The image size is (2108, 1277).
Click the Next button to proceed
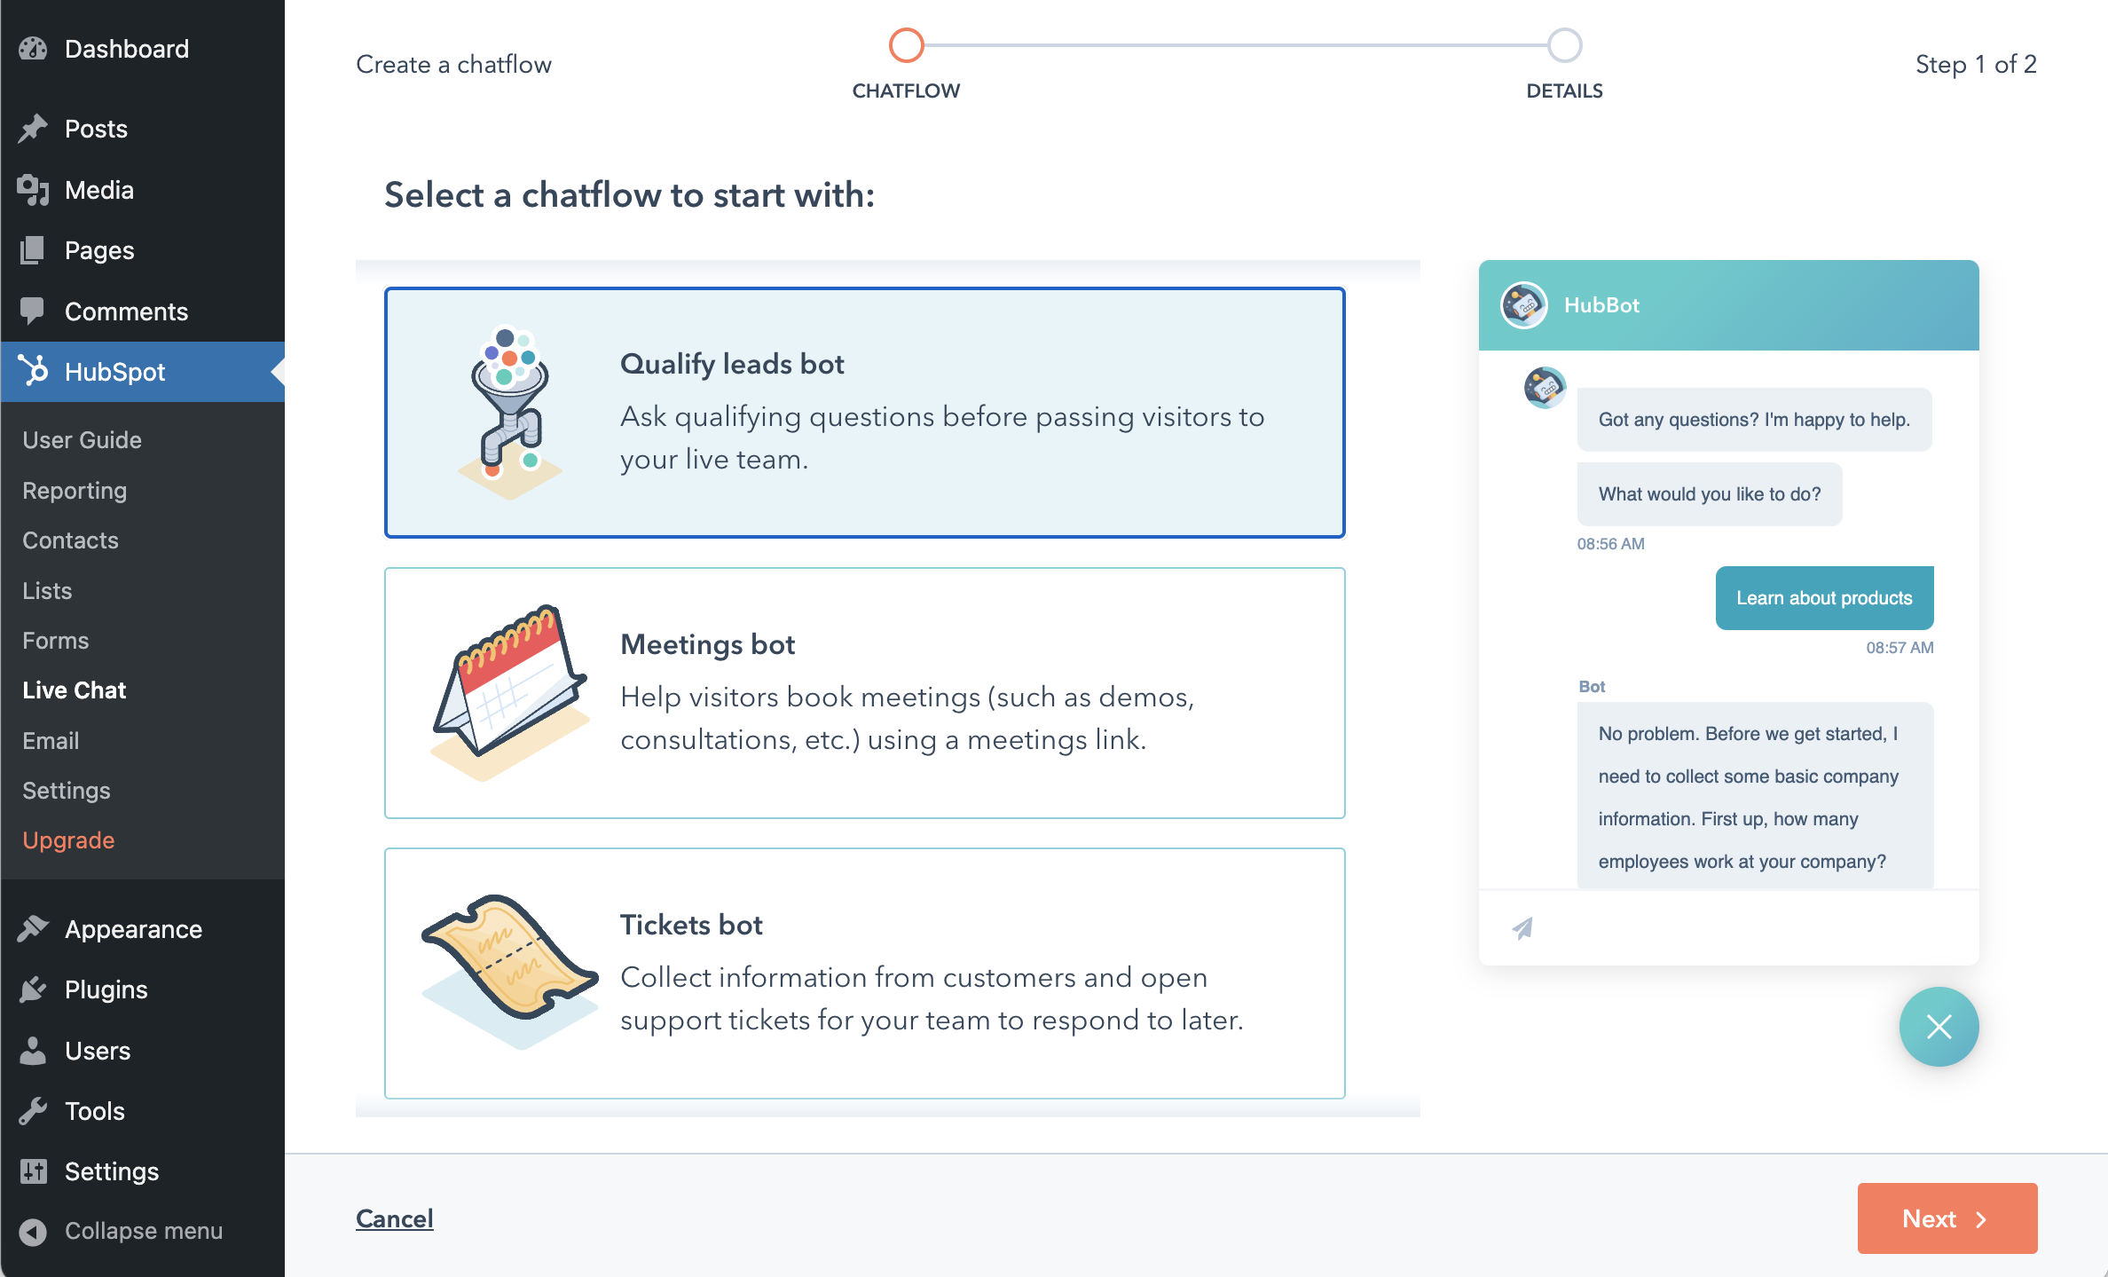(x=1947, y=1220)
